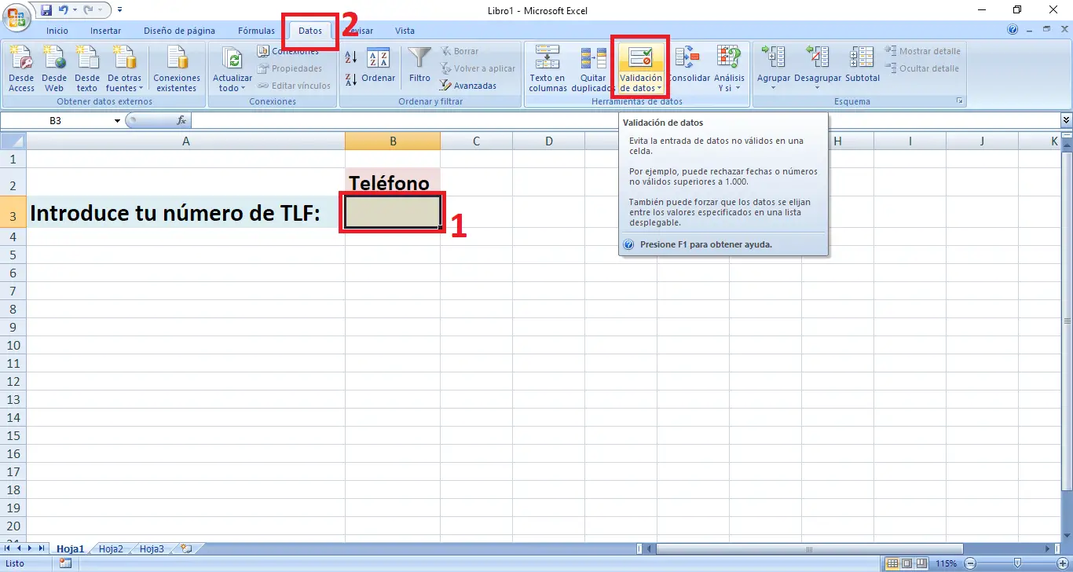Import data using the Desde Access icon
This screenshot has width=1073, height=572.
coord(21,69)
